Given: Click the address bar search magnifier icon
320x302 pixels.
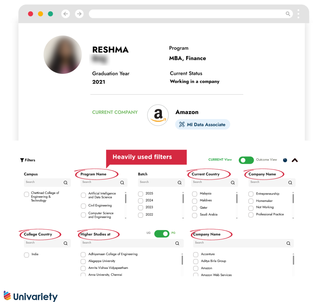Looking at the screenshot, I should click(288, 14).
